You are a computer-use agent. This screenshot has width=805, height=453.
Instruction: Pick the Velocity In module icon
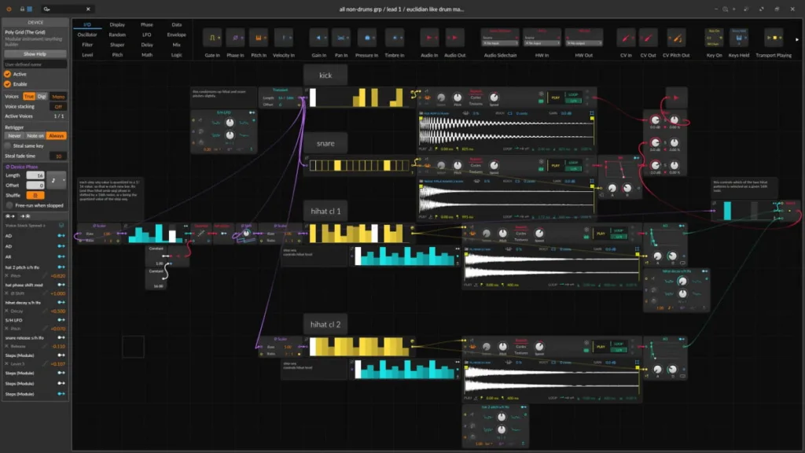285,38
